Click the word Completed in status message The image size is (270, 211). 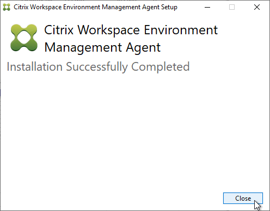pyautogui.click(x=161, y=67)
